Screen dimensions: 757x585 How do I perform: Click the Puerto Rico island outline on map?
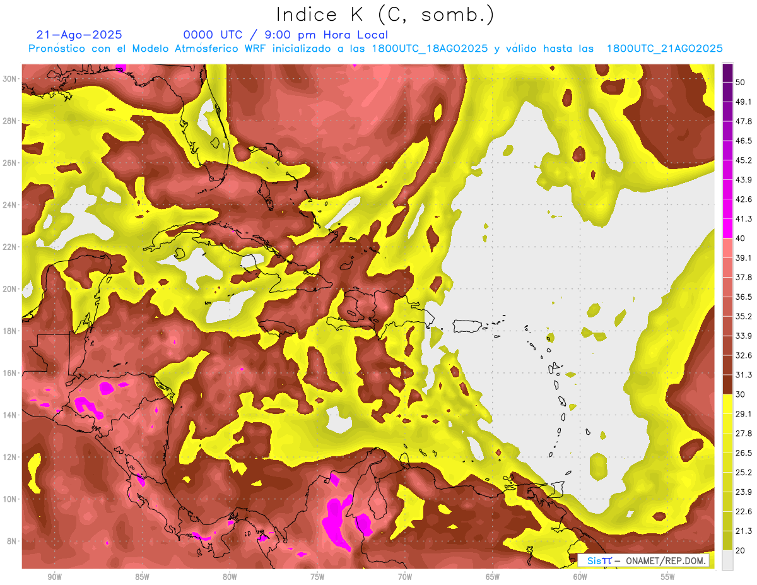(467, 326)
